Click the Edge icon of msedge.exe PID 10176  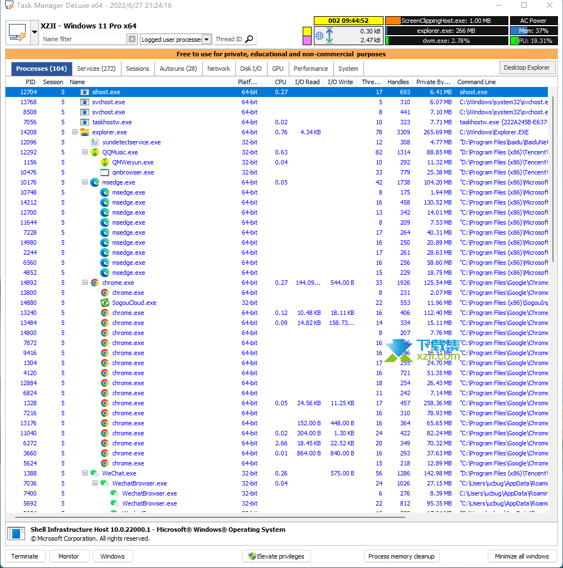coord(95,182)
